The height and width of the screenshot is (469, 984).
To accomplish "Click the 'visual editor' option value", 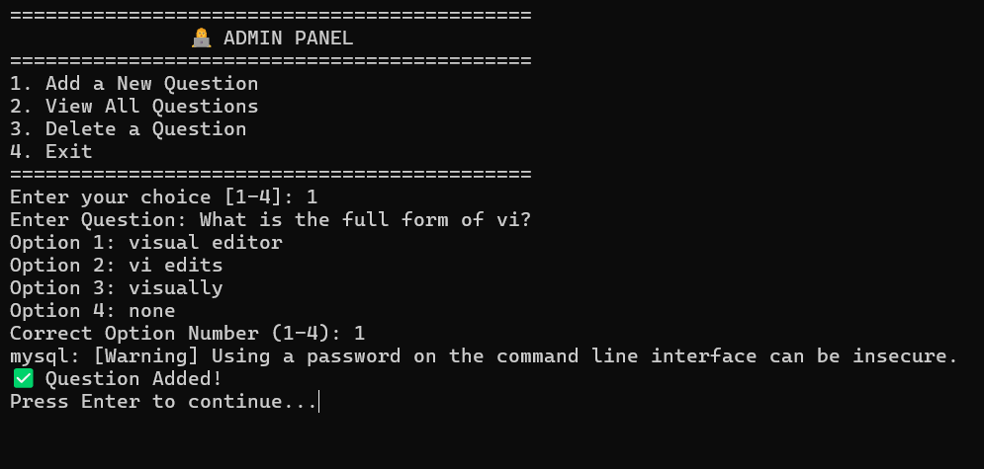I will (x=206, y=242).
